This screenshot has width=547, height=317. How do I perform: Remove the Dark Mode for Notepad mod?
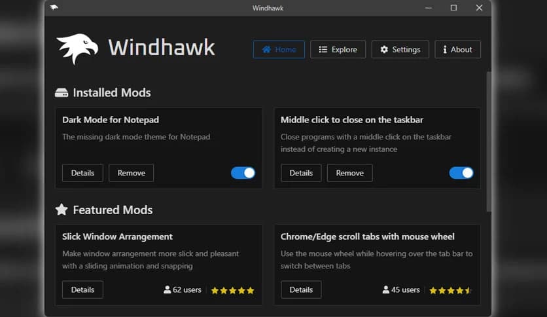click(131, 173)
